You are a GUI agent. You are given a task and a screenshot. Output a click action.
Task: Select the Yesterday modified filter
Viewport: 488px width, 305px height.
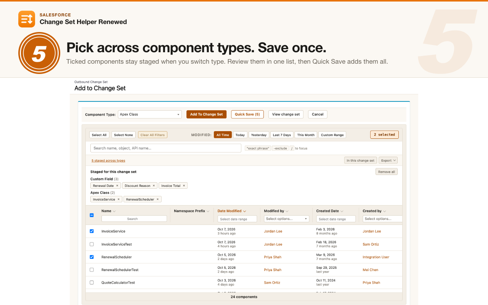click(259, 135)
